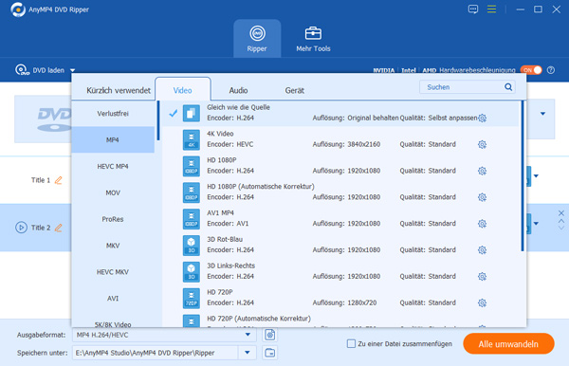Click the feedback chat icon in title bar
This screenshot has height=366, width=569.
click(473, 9)
